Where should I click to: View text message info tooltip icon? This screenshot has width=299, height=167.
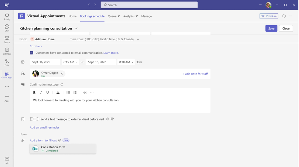pos(107,119)
